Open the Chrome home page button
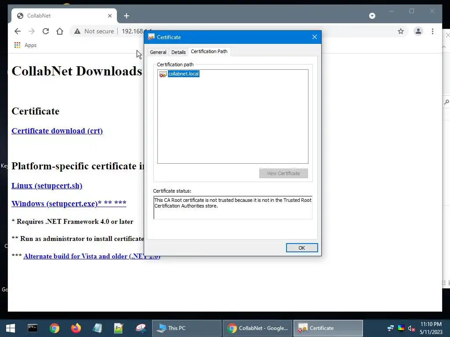The height and width of the screenshot is (337, 450). pos(60,31)
